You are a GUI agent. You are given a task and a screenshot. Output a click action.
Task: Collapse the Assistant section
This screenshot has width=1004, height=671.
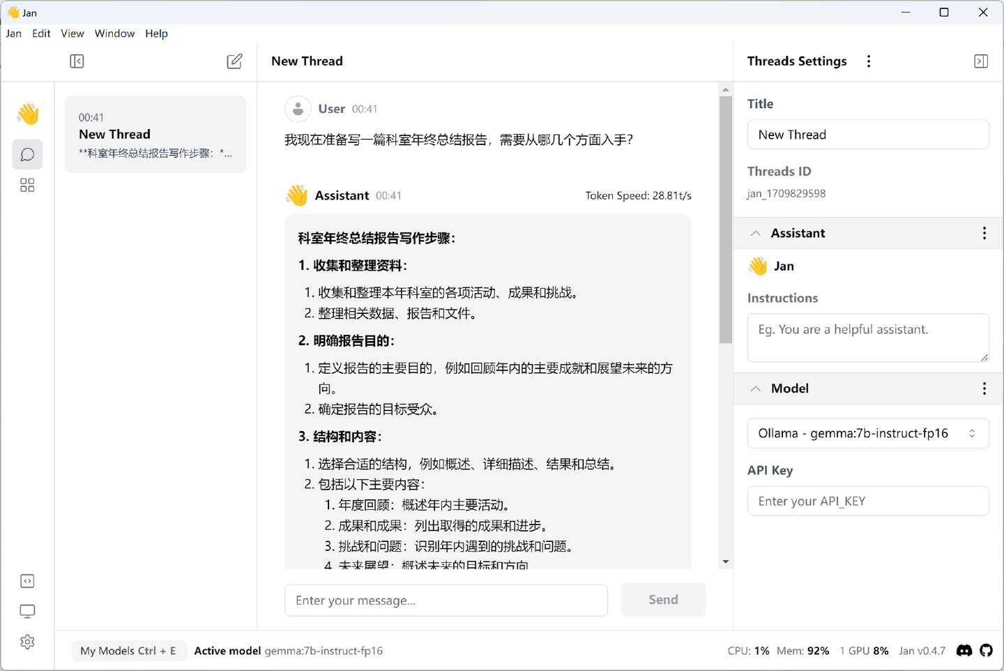(x=756, y=233)
